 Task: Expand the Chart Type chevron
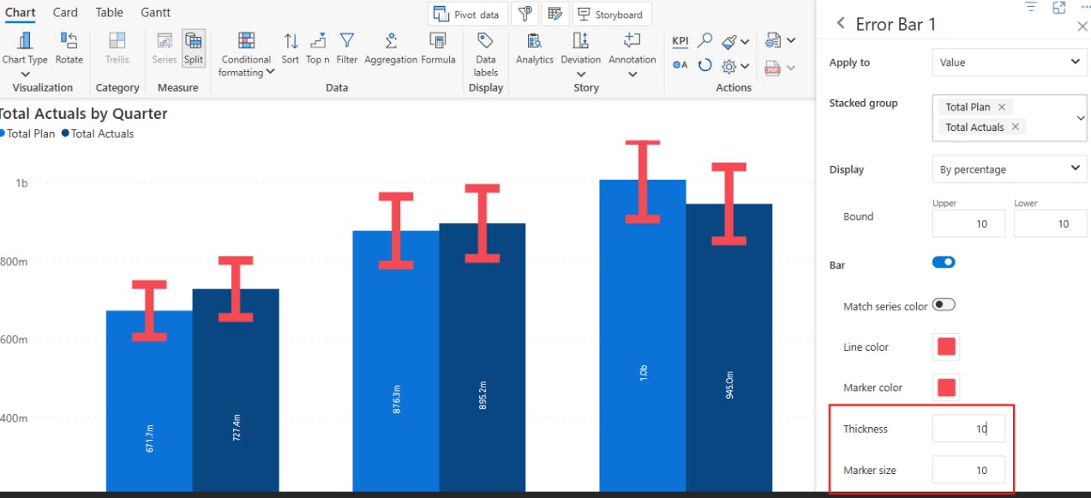pyautogui.click(x=25, y=74)
